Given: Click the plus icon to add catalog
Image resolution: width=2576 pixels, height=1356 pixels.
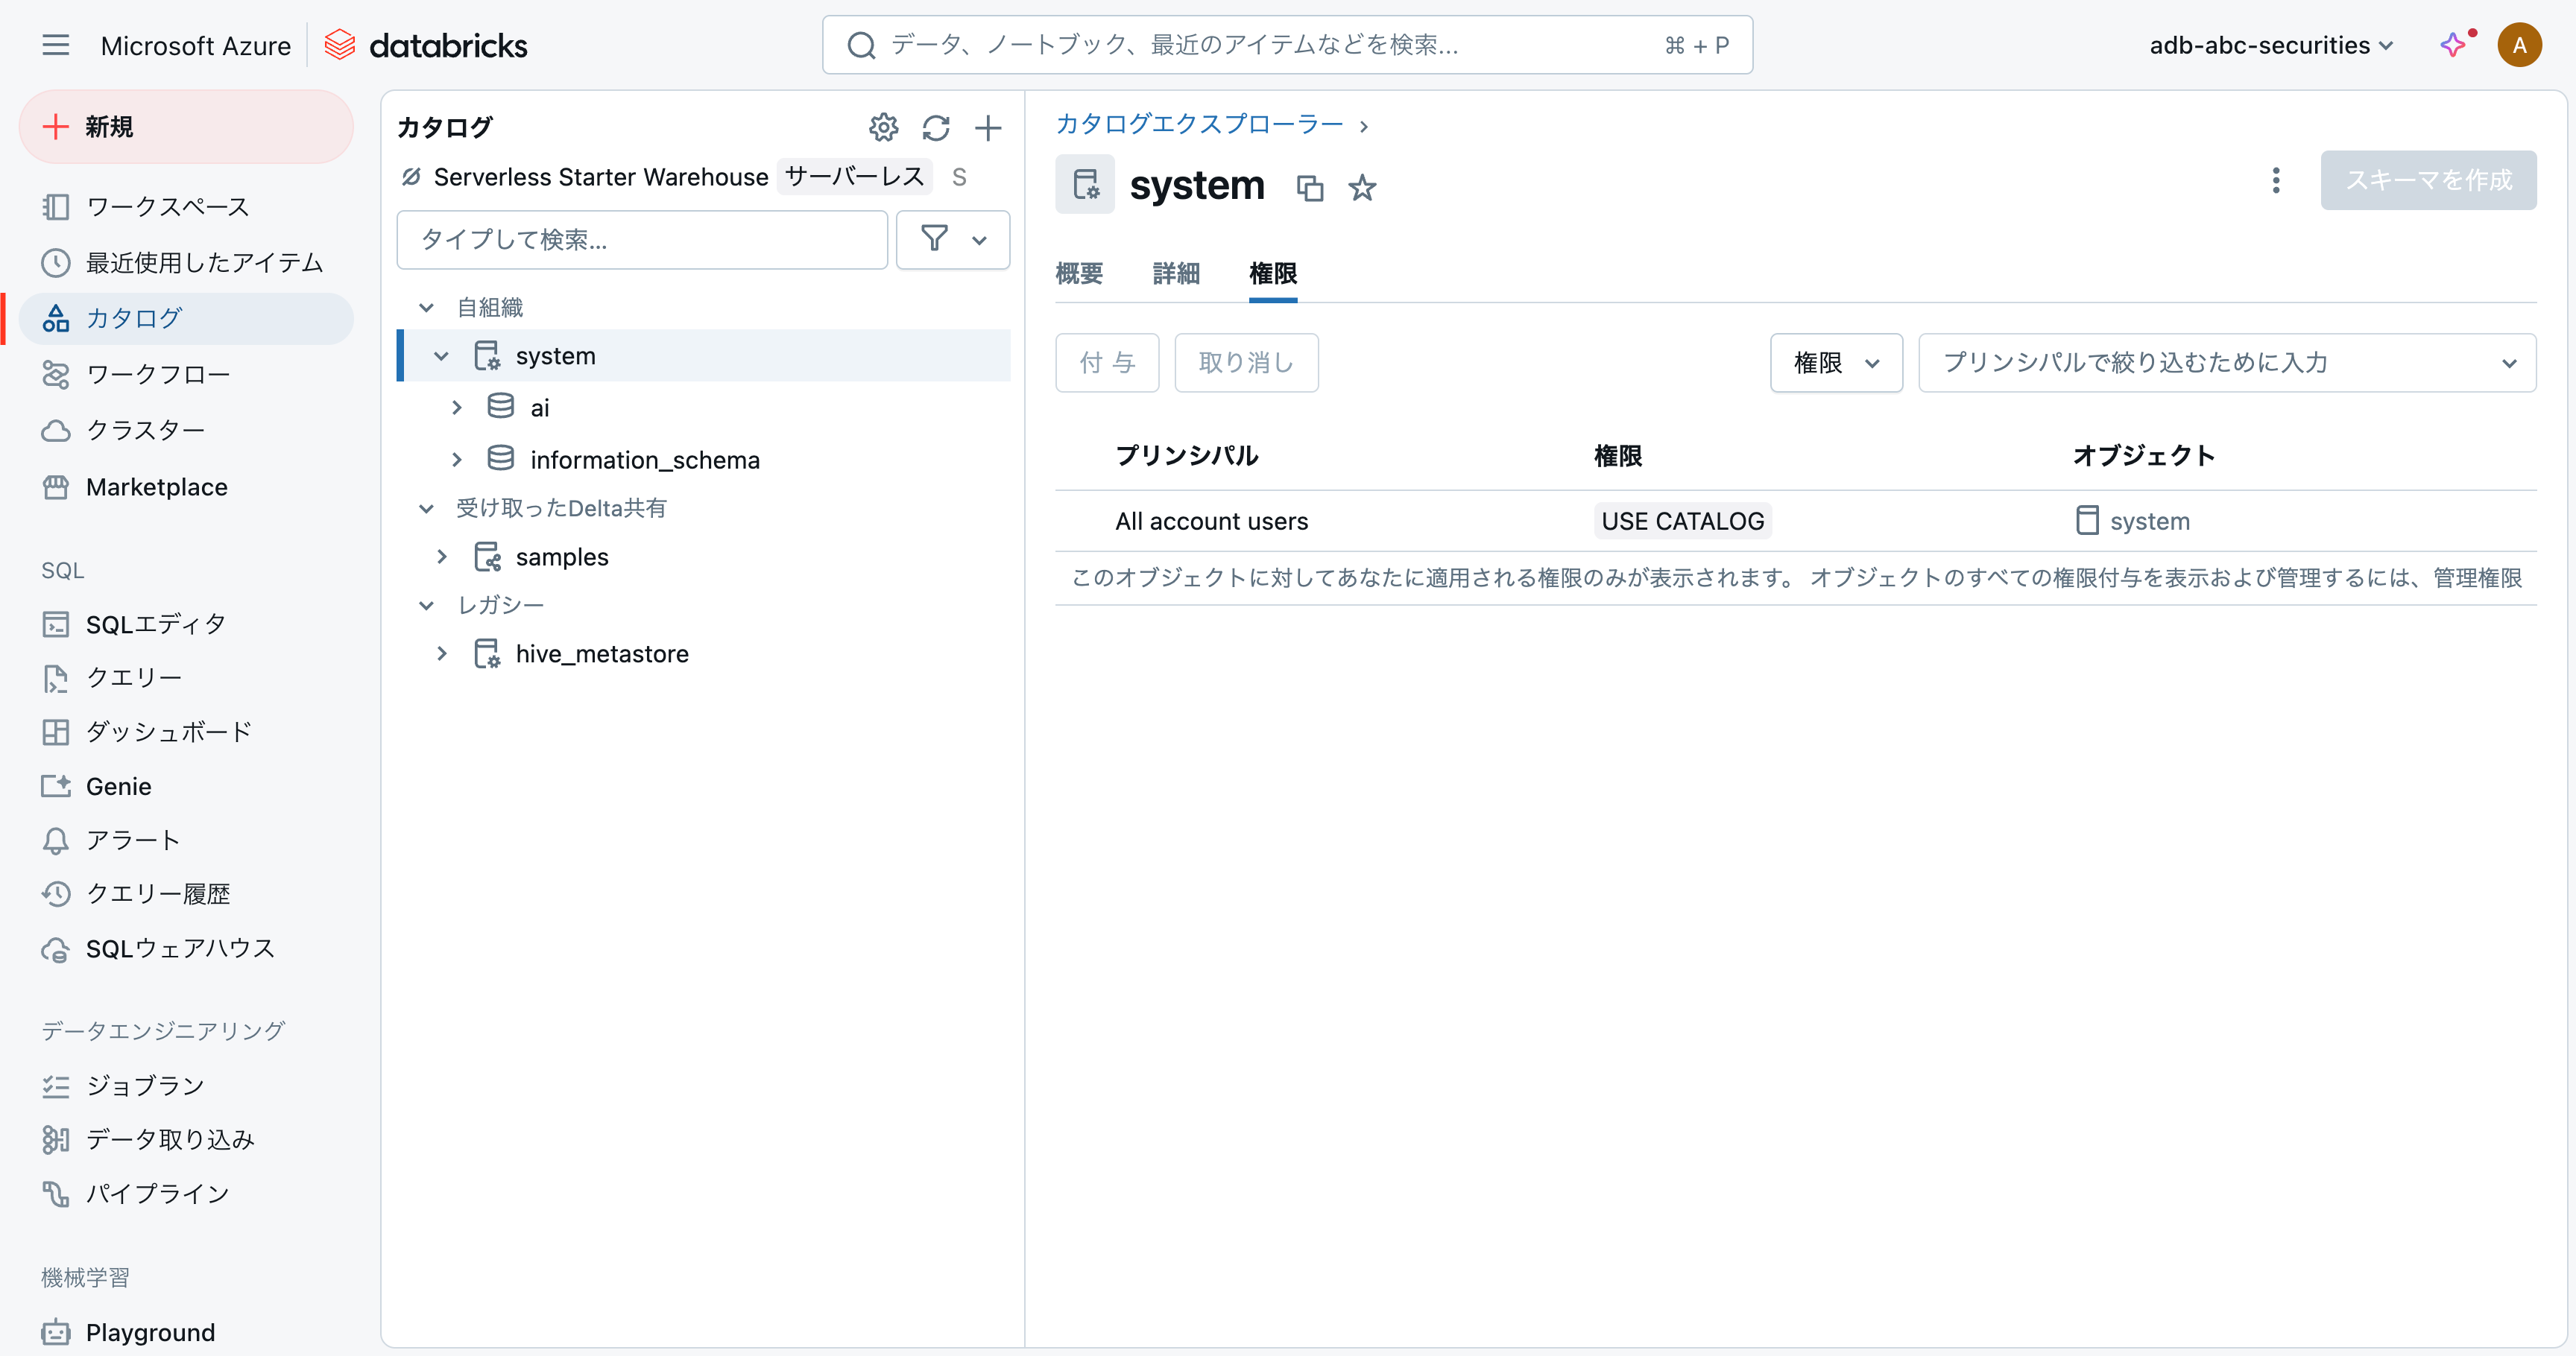Looking at the screenshot, I should [988, 128].
